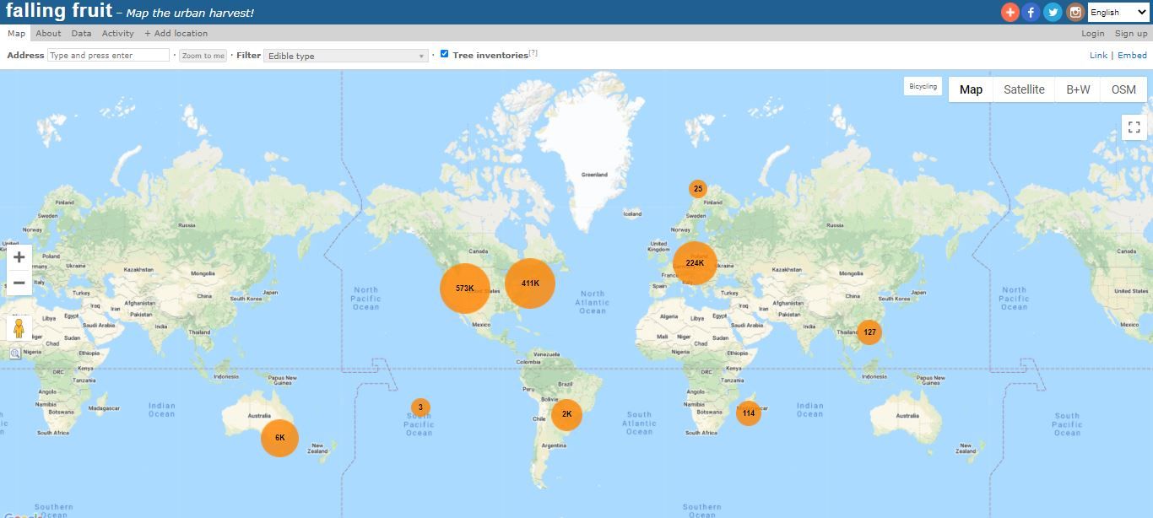The width and height of the screenshot is (1153, 518).
Task: Expand the 573K cluster marker
Action: tap(465, 289)
